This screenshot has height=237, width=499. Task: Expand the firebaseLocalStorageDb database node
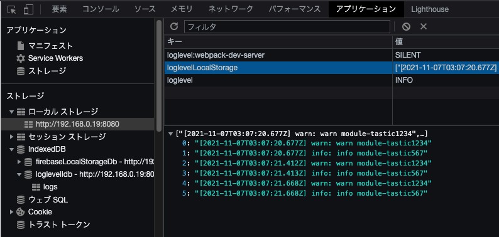pyautogui.click(x=19, y=162)
